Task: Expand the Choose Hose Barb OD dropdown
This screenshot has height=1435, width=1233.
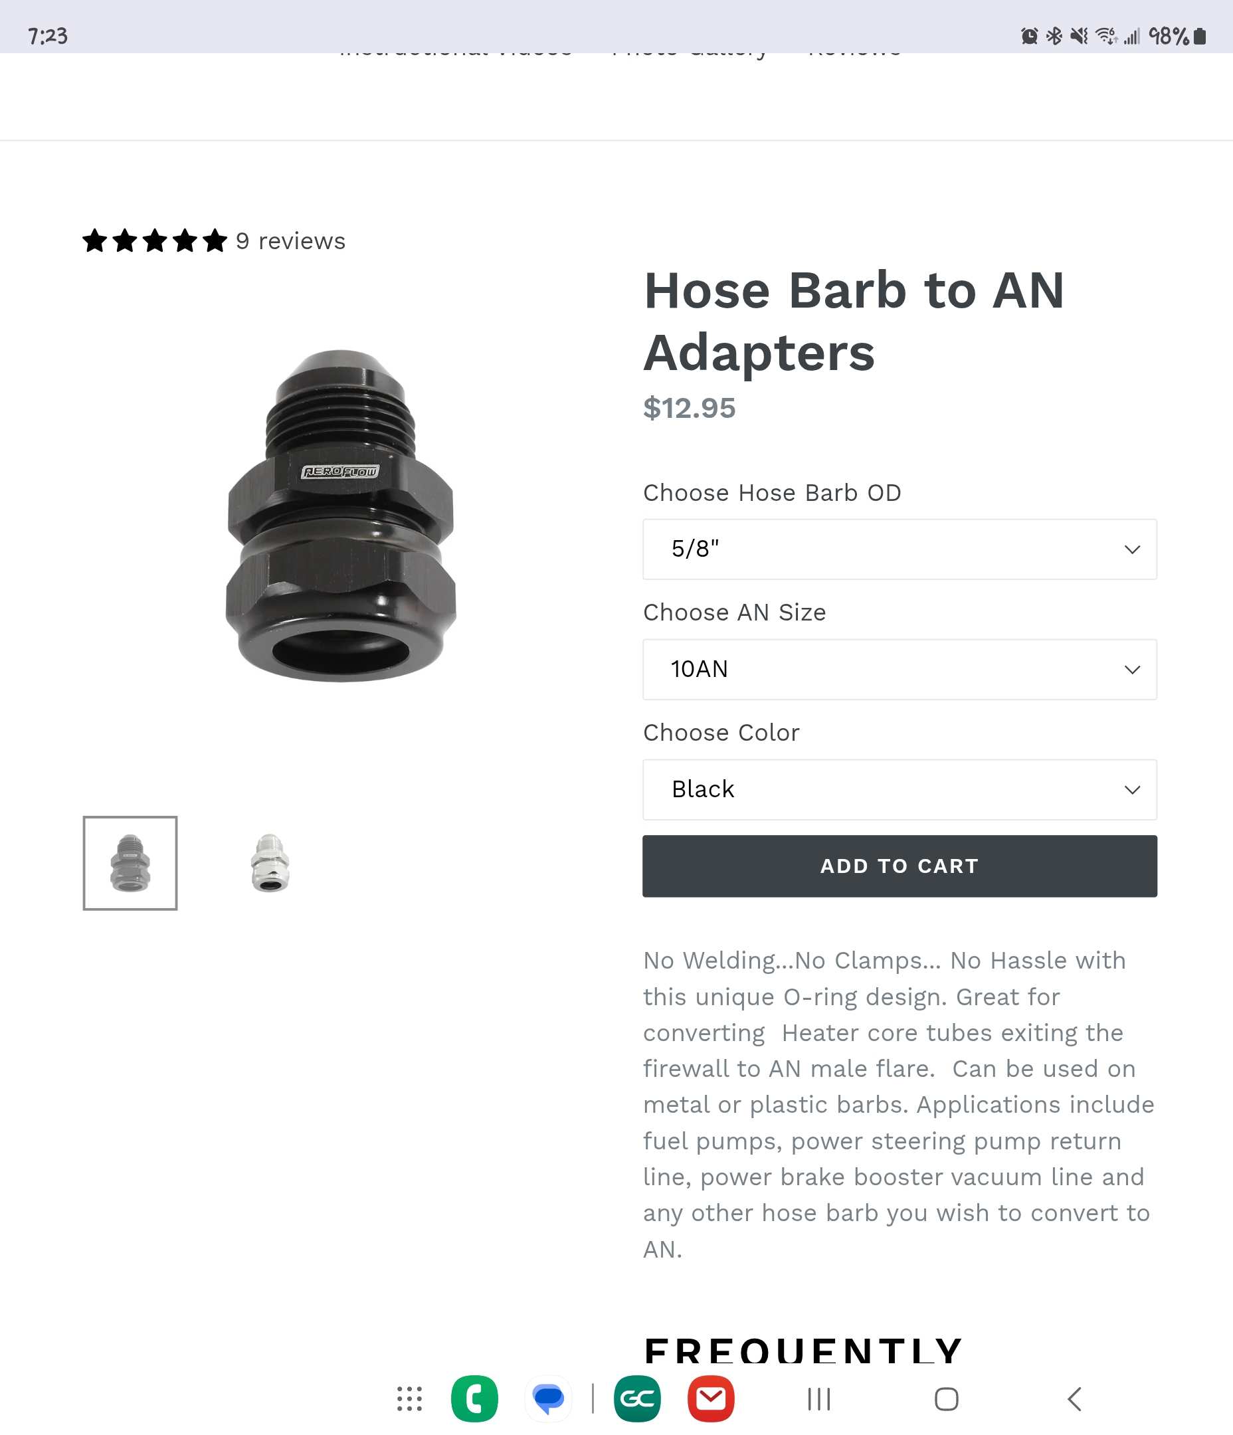Action: [x=899, y=549]
